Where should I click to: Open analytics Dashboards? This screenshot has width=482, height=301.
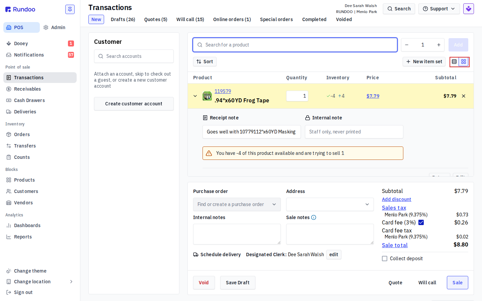click(x=40, y=225)
